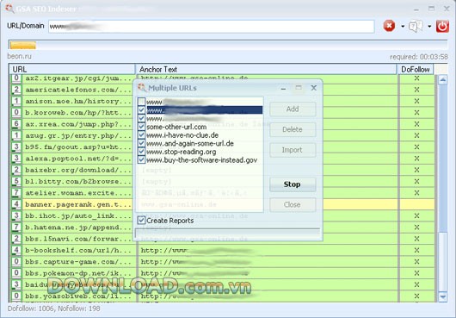456x318 pixels.
Task: Select row ax2.itgear.jp/cgi/jum...
Action: (222, 78)
